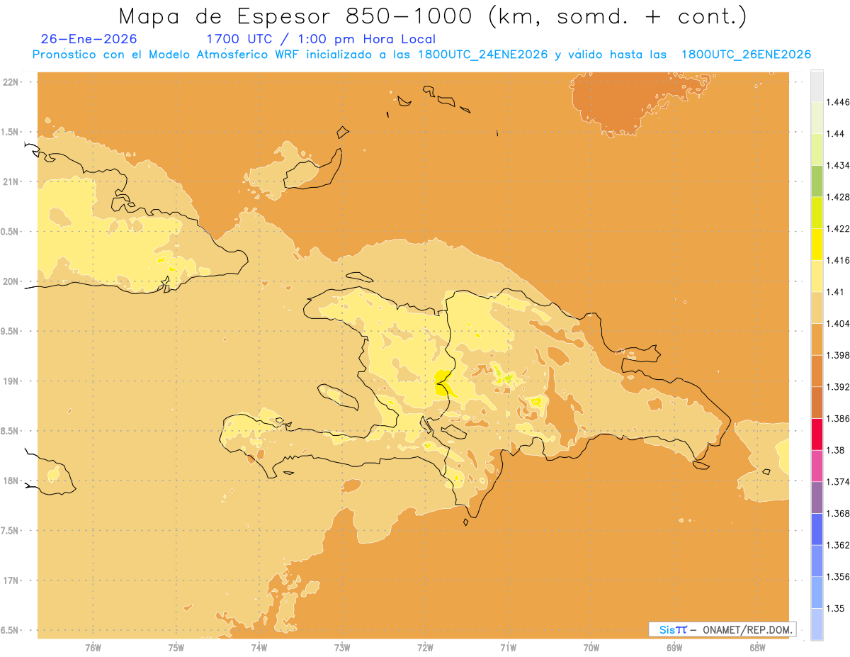Click the legend value '1.368'
The image size is (850, 657).
pyautogui.click(x=837, y=513)
